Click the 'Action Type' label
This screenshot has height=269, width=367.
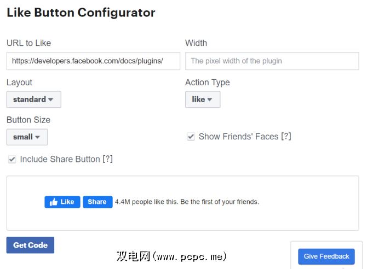click(207, 83)
